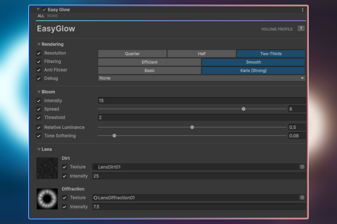
Task: Open the Easy Glow three-dot options menu
Action: click(302, 10)
